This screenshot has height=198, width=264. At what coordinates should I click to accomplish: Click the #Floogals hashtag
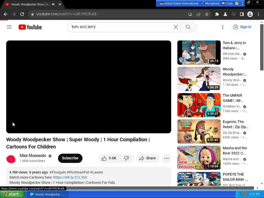point(58,172)
